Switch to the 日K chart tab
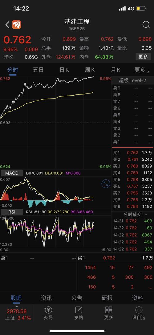 pos(64,70)
